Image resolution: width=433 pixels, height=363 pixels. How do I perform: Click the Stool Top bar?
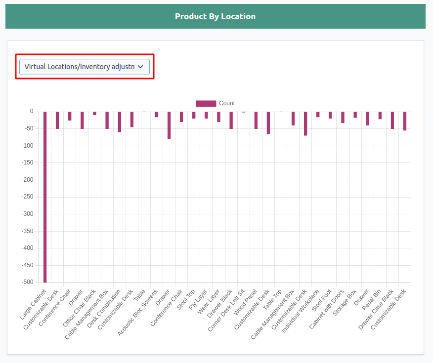(194, 115)
